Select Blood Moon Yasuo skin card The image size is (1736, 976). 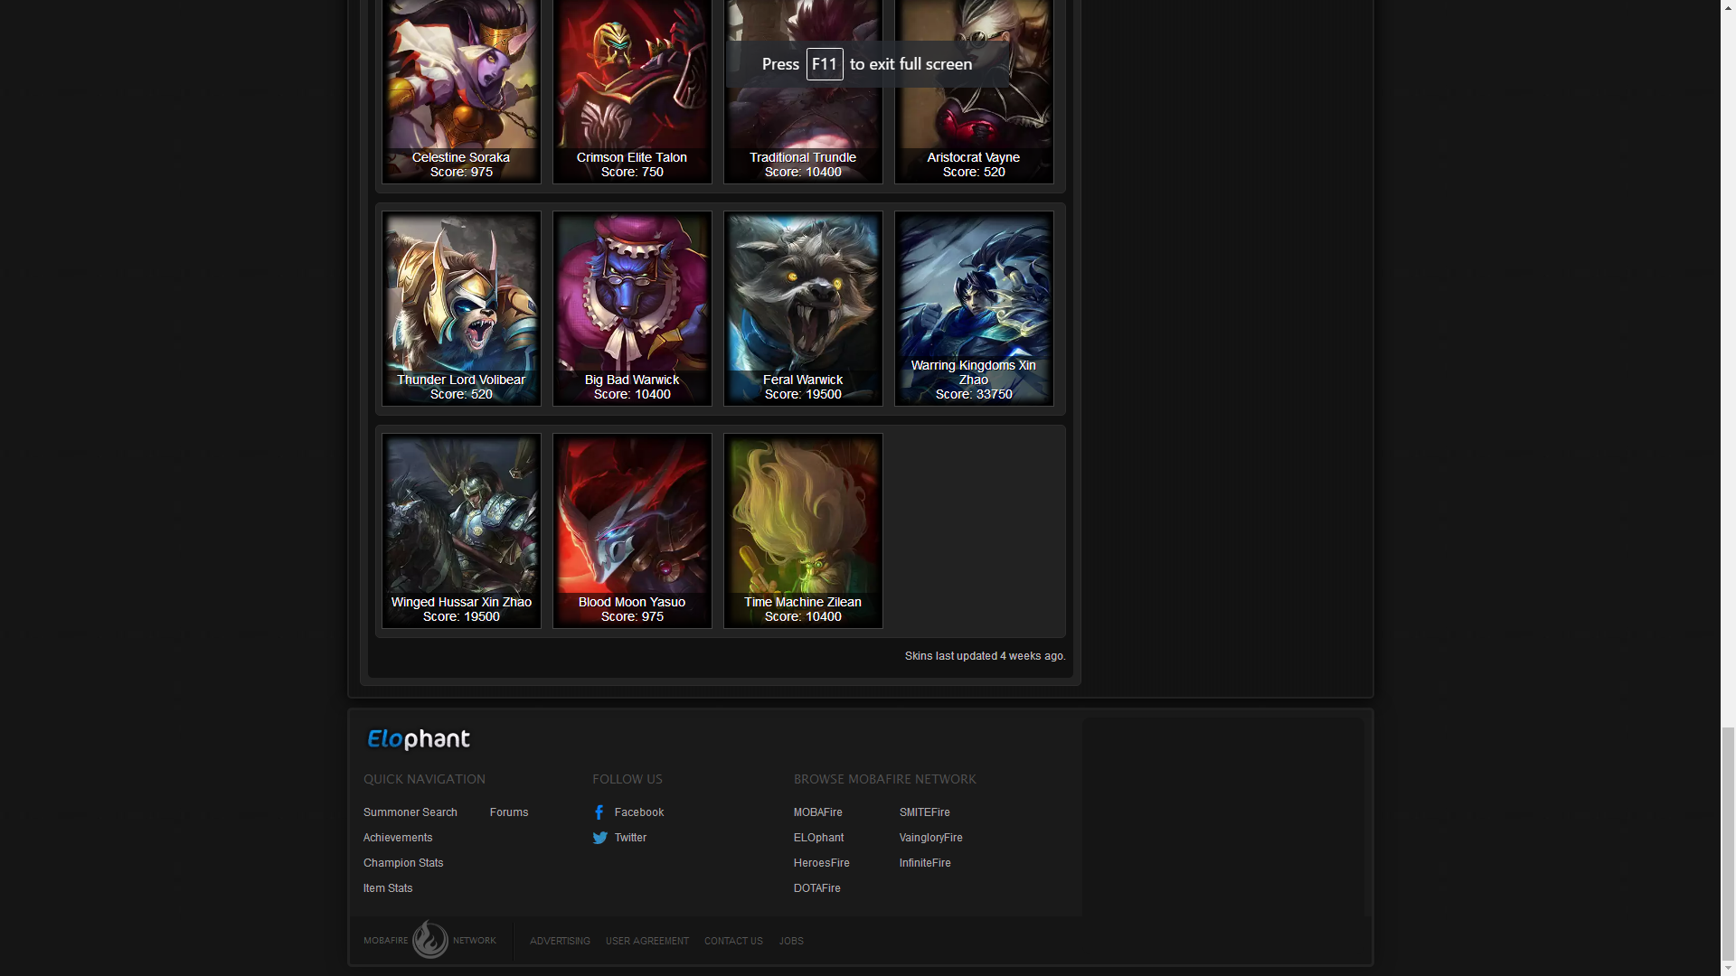coord(632,530)
